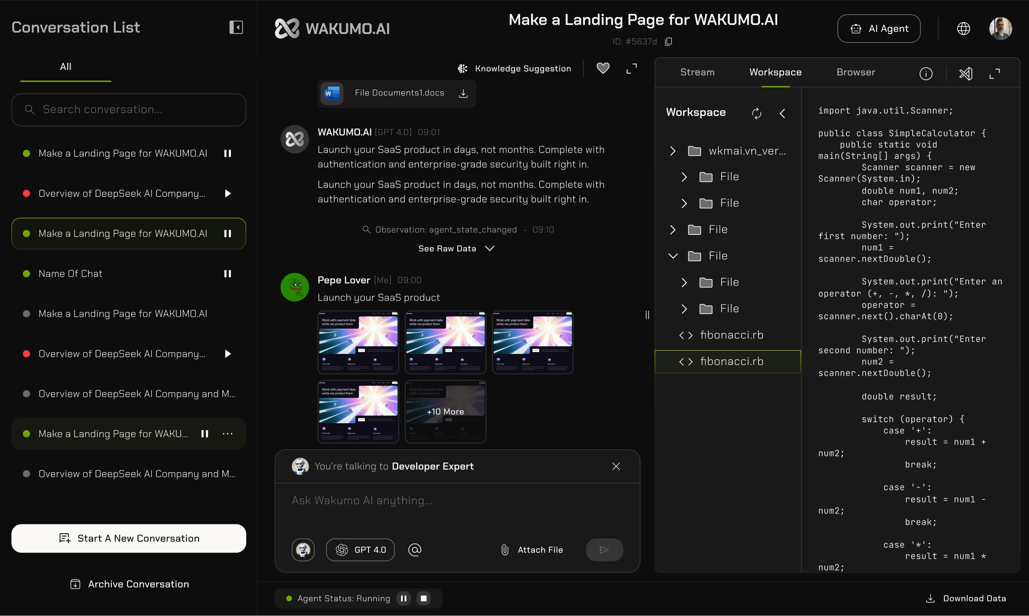
Task: Click Start A New Conversation
Action: 129,538
